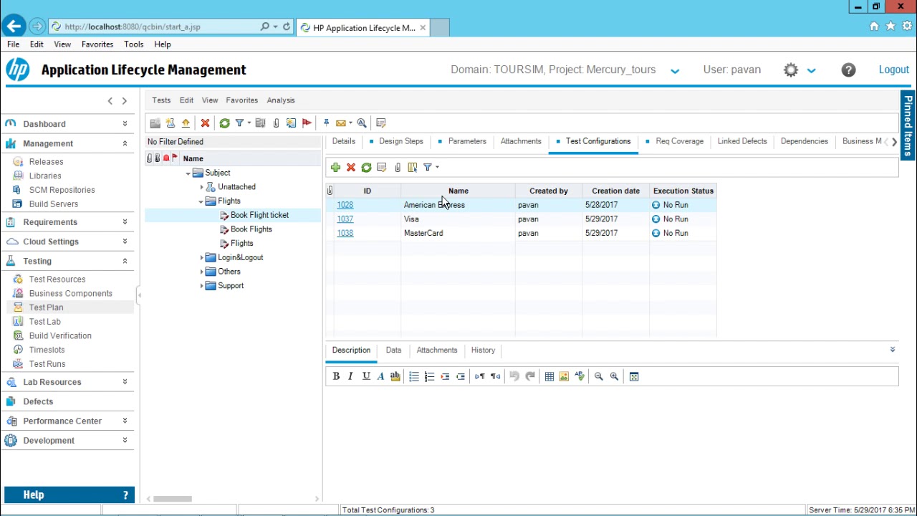
Task: Click the red X Delete configuration icon
Action: pos(351,168)
